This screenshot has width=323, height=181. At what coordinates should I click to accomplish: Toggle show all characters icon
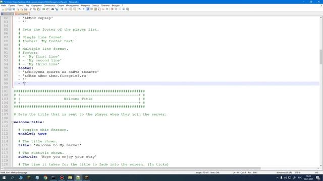tap(84, 9)
